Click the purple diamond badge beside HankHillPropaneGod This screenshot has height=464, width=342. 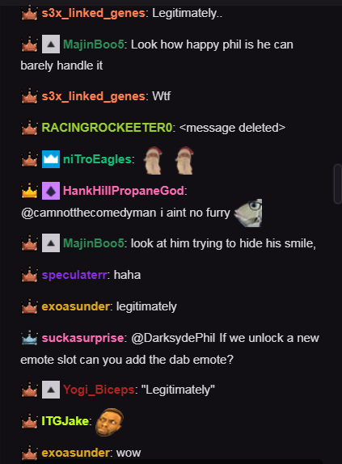pyautogui.click(x=51, y=191)
